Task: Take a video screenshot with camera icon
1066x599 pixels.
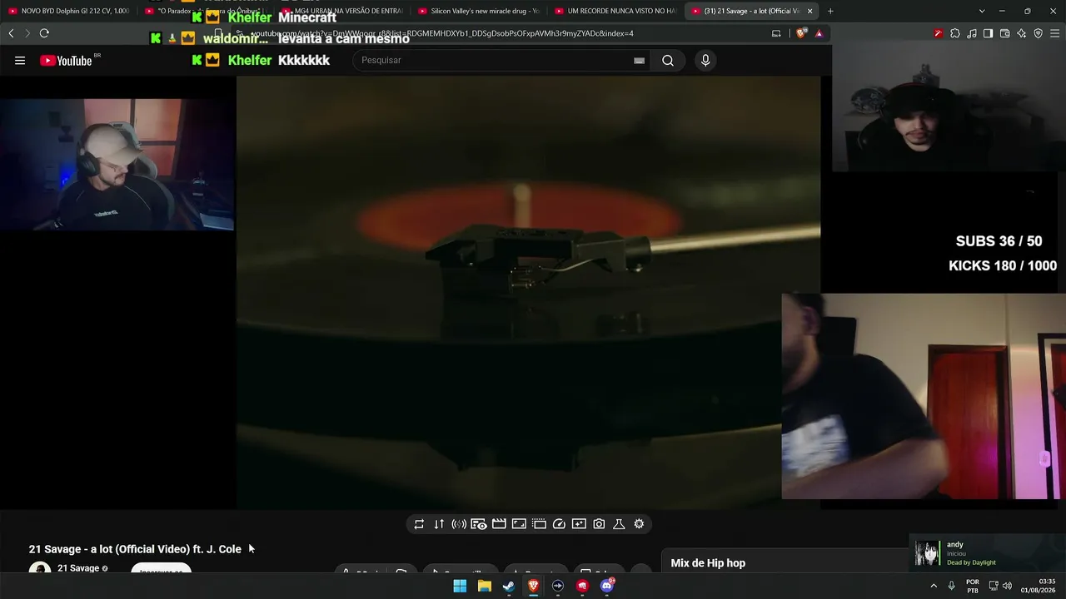Action: [599, 524]
